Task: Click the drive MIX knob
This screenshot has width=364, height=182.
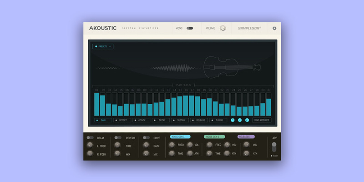Action: [146, 153]
